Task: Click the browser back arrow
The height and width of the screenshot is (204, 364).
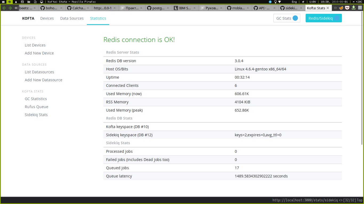Action: point(4,8)
